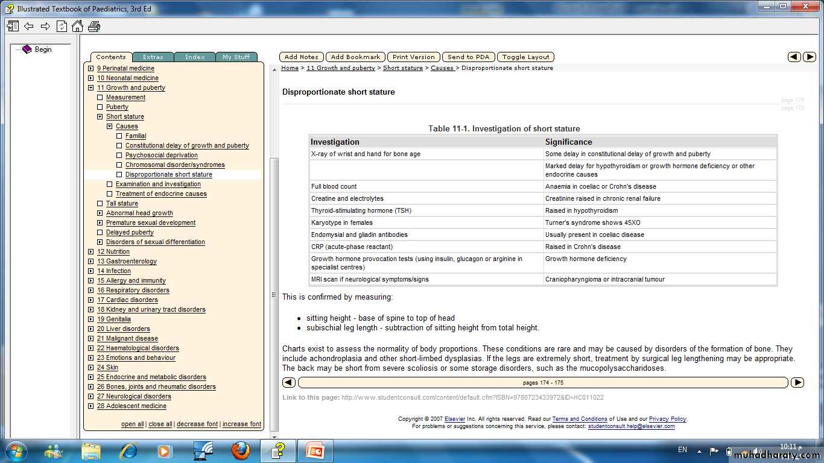Open the My Stuff tab
824x463 pixels.
pos(236,57)
